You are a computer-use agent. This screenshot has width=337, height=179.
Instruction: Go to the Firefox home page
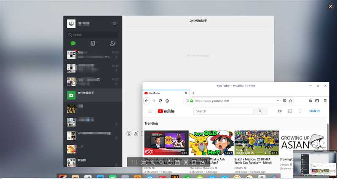tap(167, 101)
